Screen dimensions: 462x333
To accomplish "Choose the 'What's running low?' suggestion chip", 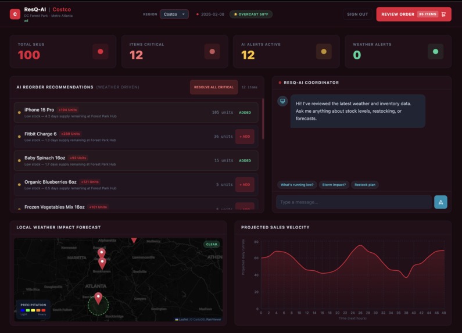I will point(297,185).
